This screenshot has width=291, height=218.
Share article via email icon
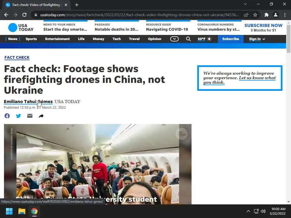[30, 116]
